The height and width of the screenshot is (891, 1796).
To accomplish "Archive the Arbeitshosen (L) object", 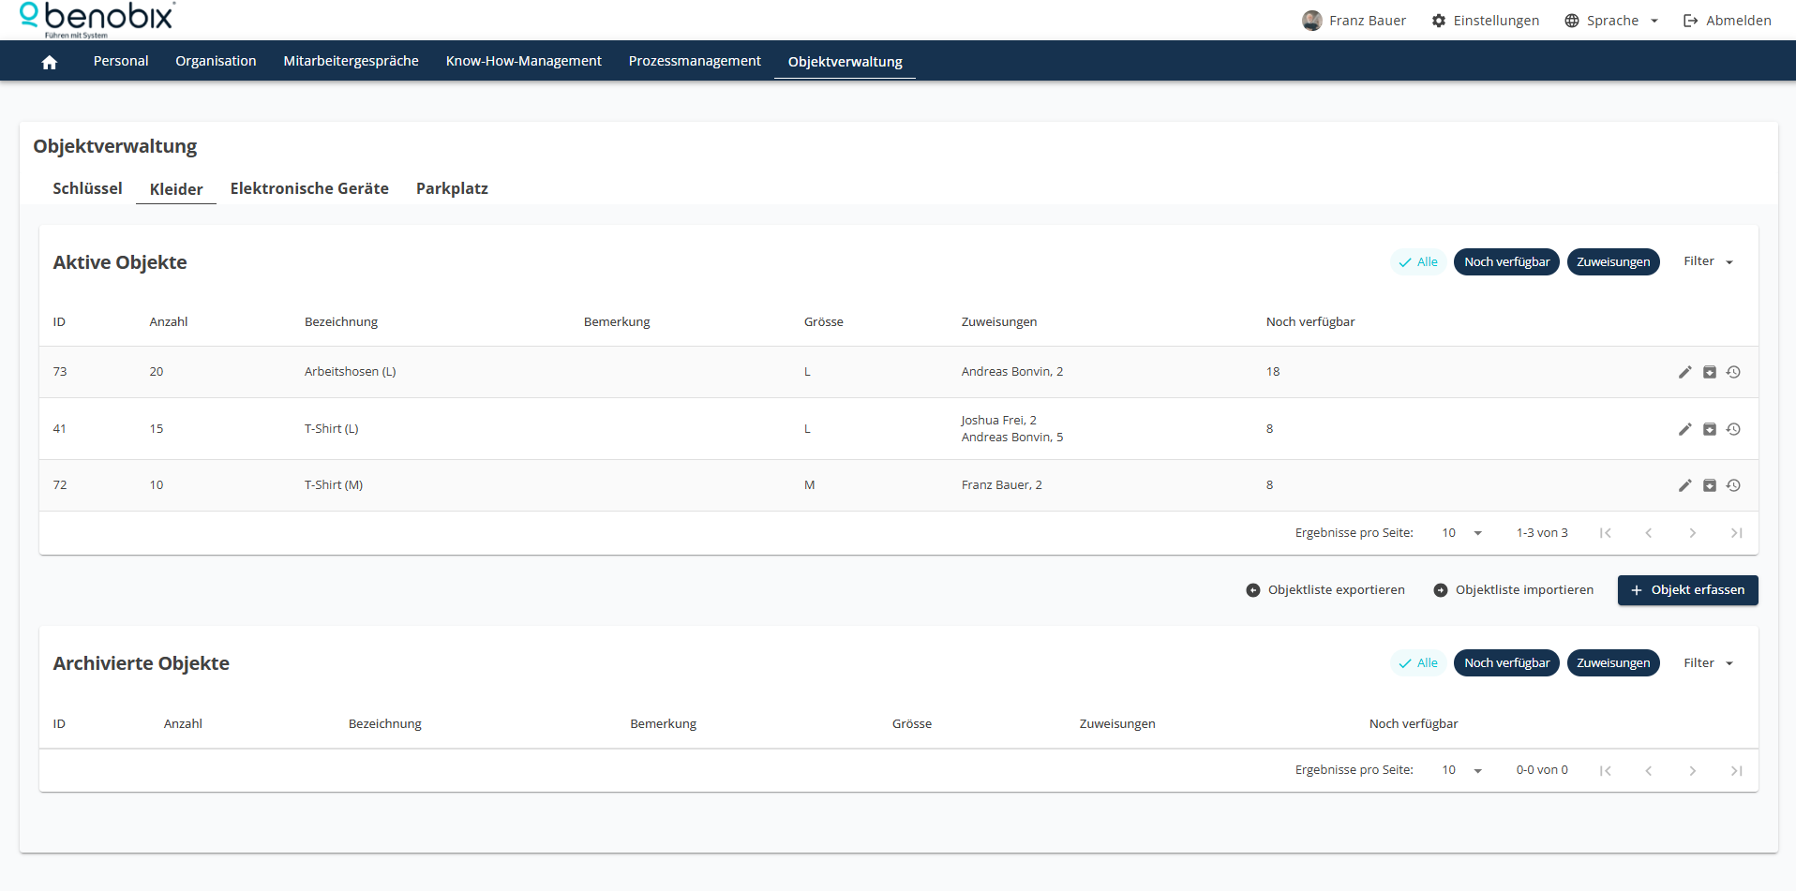I will pyautogui.click(x=1709, y=372).
